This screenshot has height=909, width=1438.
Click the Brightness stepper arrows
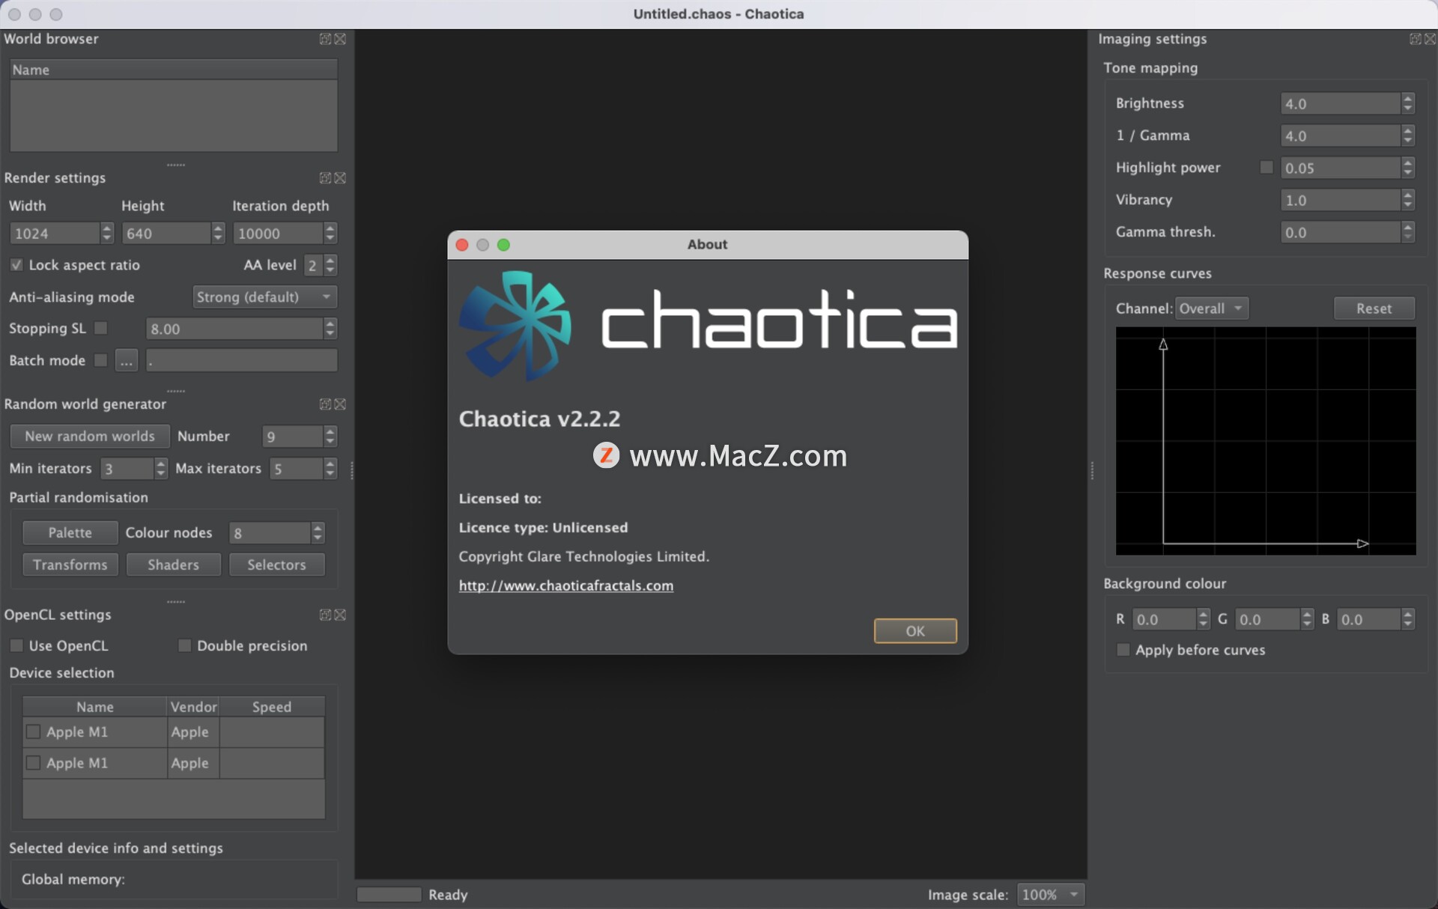point(1408,103)
